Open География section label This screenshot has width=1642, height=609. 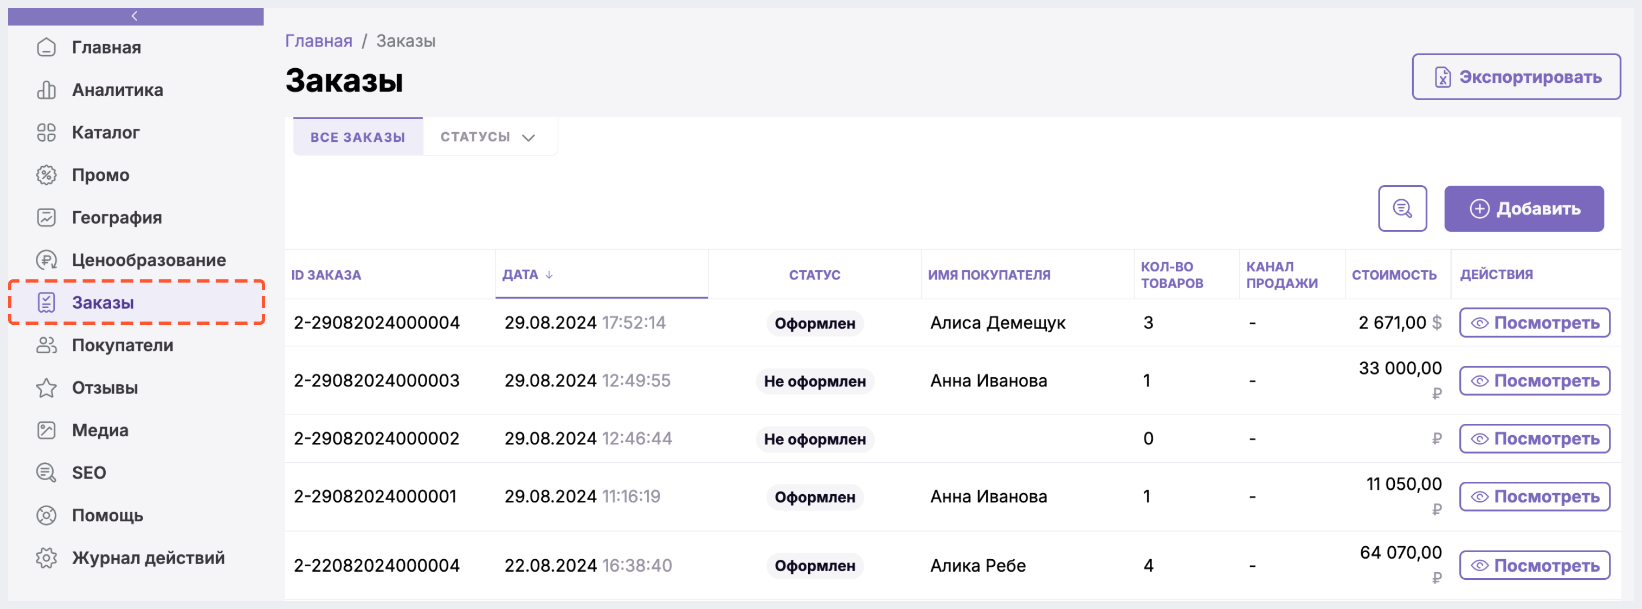[117, 217]
